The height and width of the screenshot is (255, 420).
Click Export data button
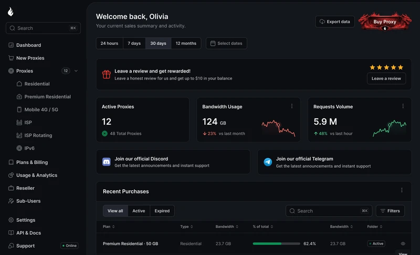335,22
